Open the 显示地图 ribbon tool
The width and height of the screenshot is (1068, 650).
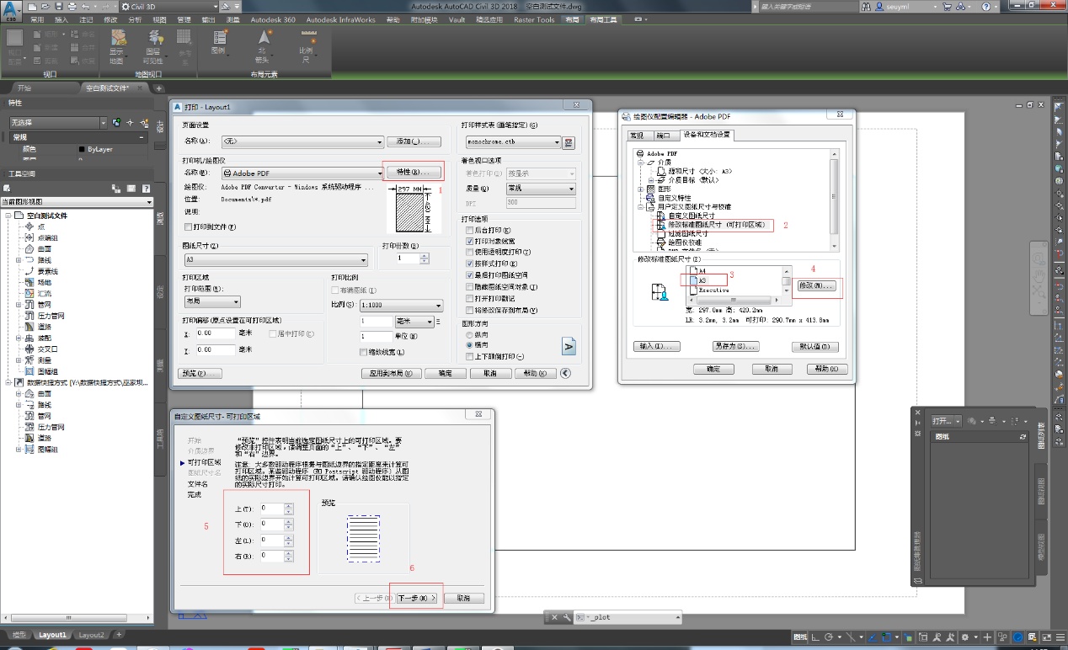117,47
